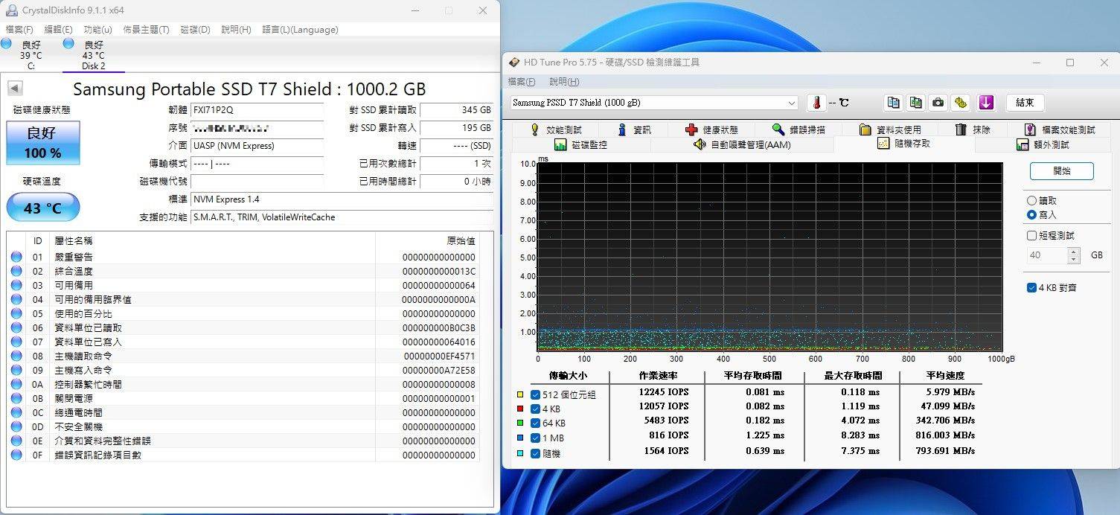Open the Samsung PSSD T7 Shield drive dropdown
Screen dimensions: 1120x515
click(x=793, y=103)
